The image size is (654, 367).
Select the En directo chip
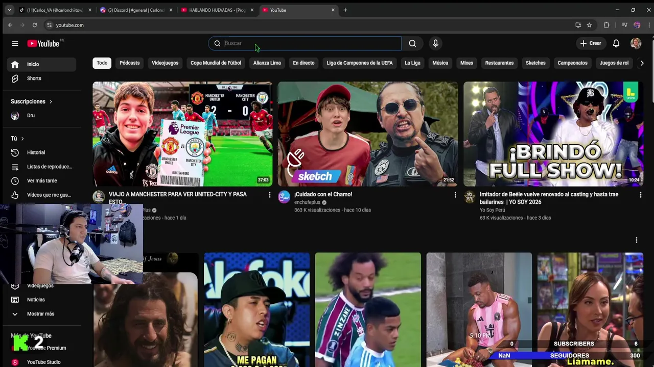pos(303,63)
